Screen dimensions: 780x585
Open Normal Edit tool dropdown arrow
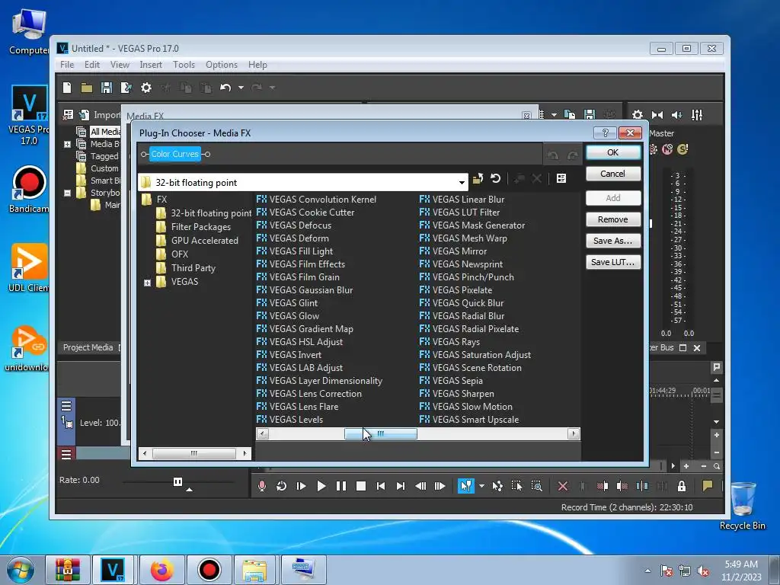click(x=481, y=486)
